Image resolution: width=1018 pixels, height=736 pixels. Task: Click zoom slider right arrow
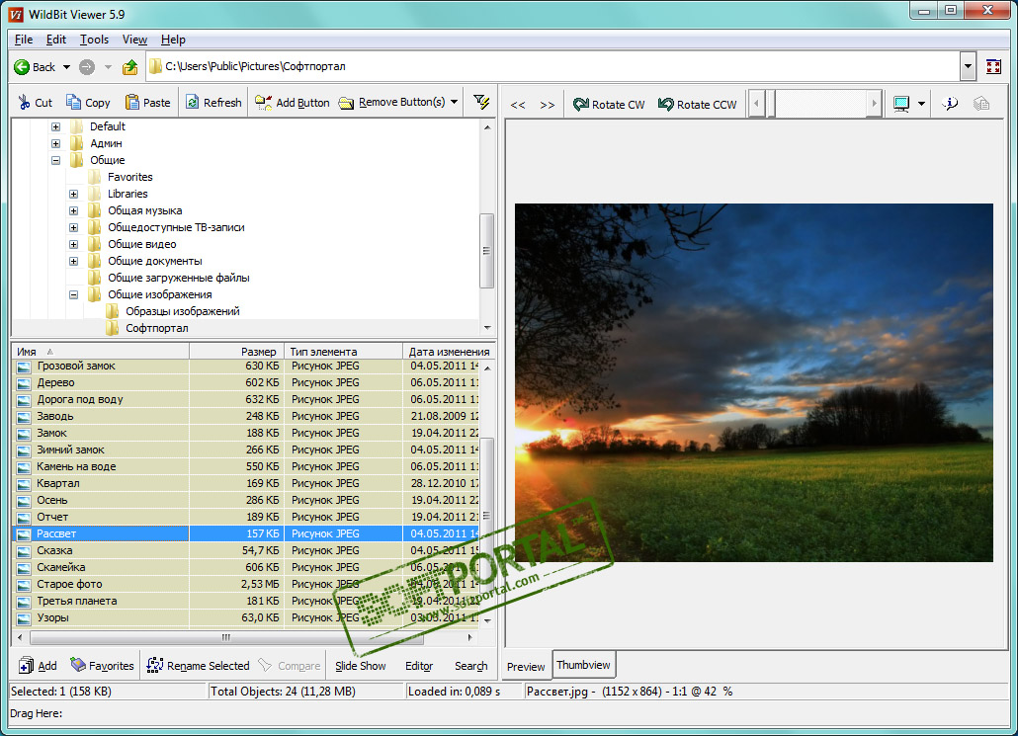(874, 104)
